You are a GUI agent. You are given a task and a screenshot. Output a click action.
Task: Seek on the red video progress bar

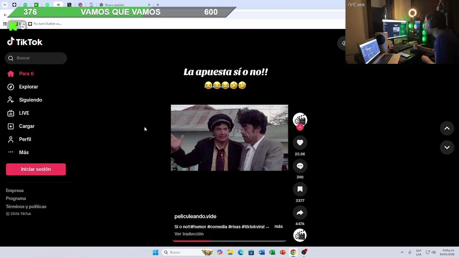pos(229,241)
